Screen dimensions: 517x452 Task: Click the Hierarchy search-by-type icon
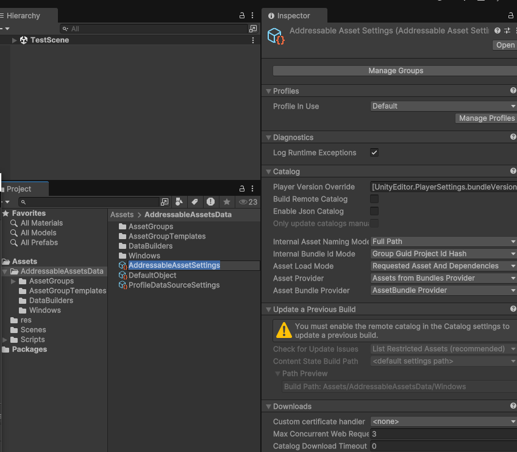pos(253,29)
